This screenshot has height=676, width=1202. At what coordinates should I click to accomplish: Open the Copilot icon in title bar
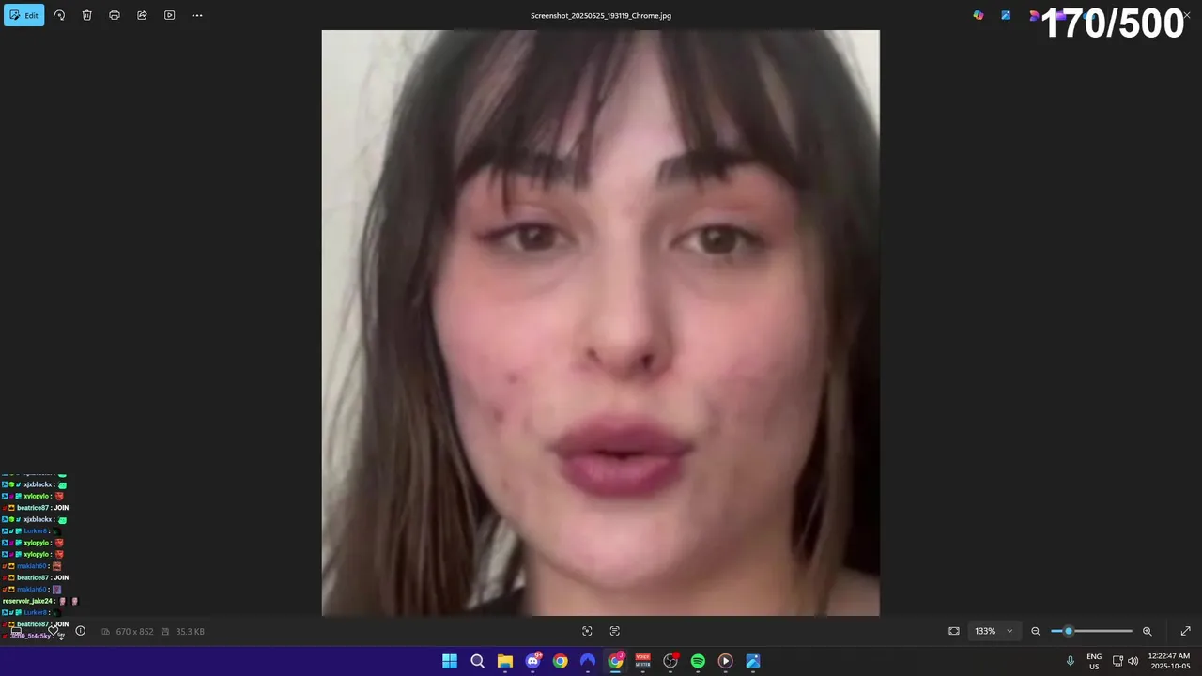979,15
